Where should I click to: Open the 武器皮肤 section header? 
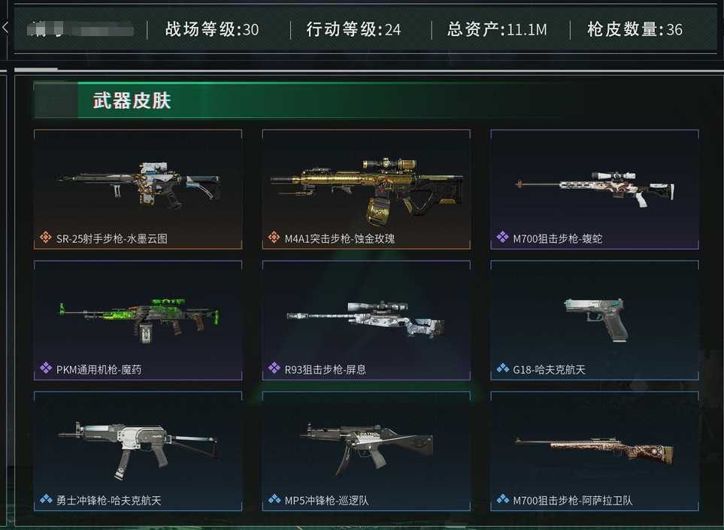click(132, 100)
